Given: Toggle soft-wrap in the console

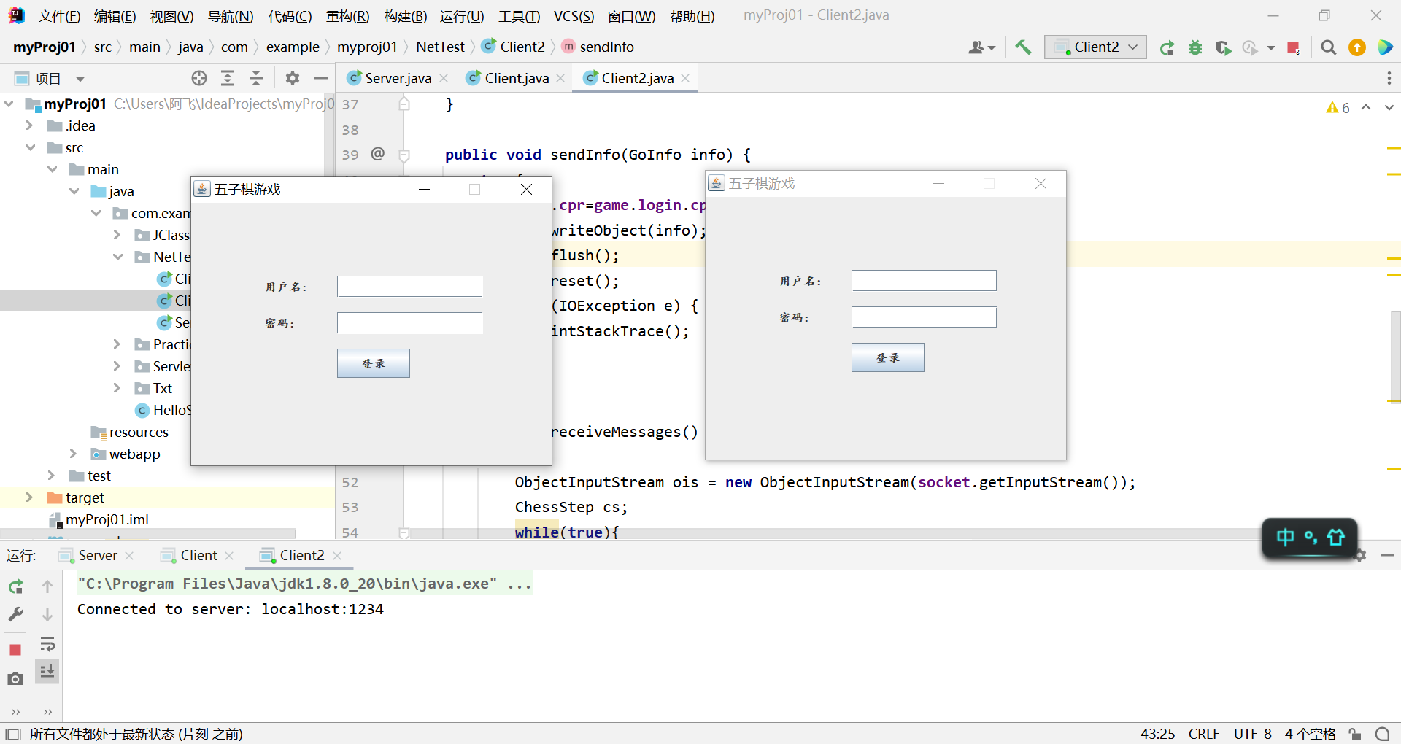Looking at the screenshot, I should (47, 644).
